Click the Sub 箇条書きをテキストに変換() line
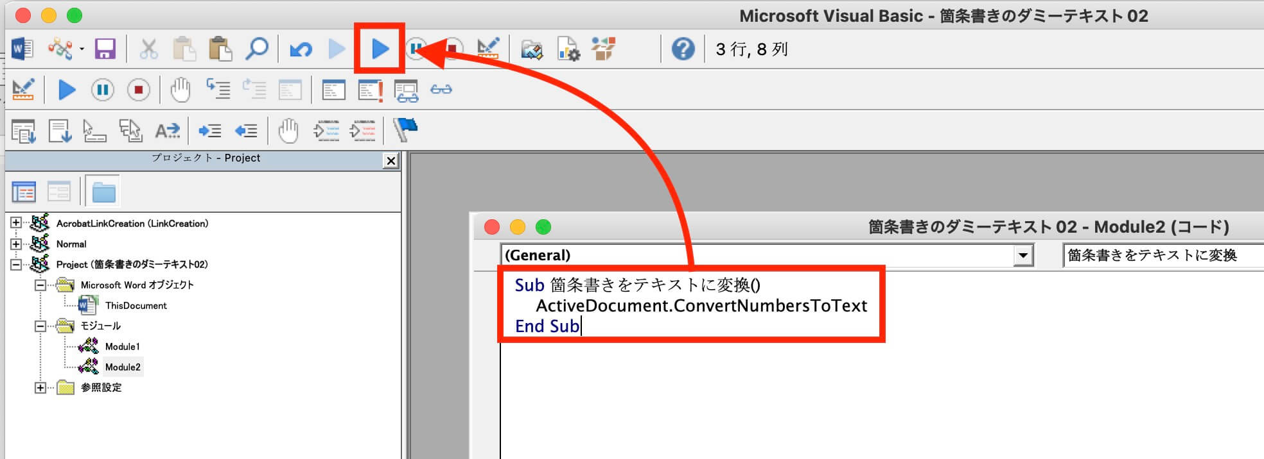Image resolution: width=1264 pixels, height=459 pixels. coord(637,285)
